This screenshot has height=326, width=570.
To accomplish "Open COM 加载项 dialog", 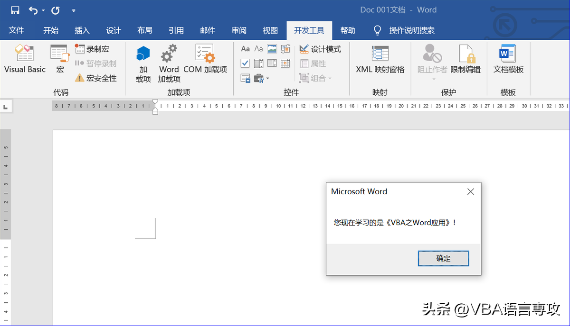I will 205,59.
